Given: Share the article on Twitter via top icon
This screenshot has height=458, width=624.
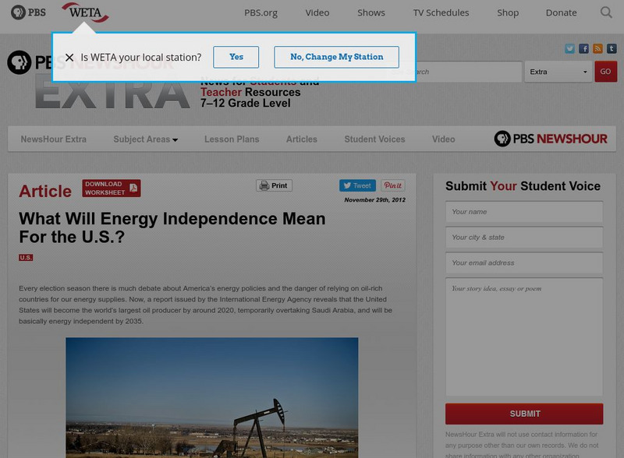Looking at the screenshot, I should 569,48.
